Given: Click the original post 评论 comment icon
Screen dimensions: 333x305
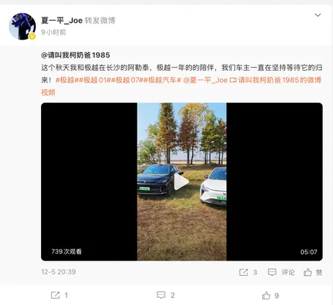Looking at the screenshot, I should pos(272,272).
